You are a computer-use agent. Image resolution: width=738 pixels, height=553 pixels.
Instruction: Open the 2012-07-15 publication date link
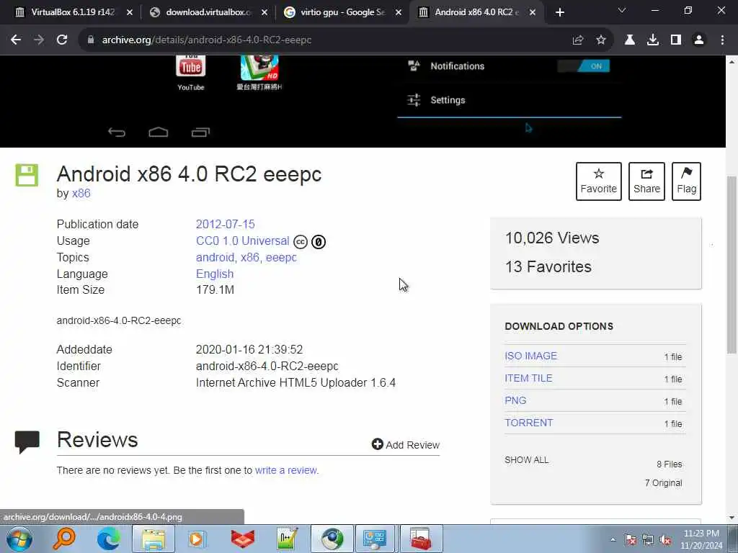225,225
